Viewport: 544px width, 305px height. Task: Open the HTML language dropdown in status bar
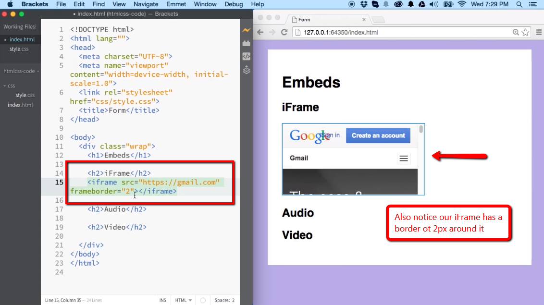pyautogui.click(x=184, y=300)
